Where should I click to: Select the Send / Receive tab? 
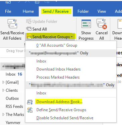click(x=56, y=11)
